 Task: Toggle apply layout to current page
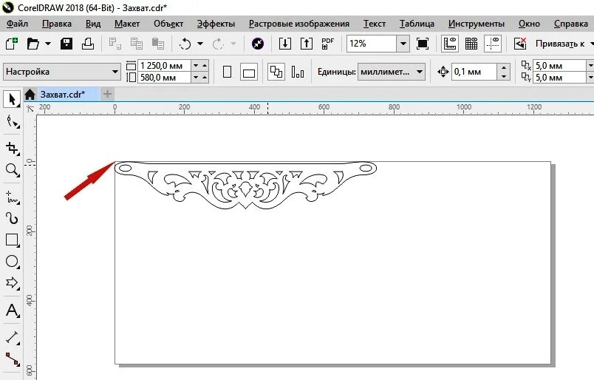pyautogui.click(x=298, y=72)
